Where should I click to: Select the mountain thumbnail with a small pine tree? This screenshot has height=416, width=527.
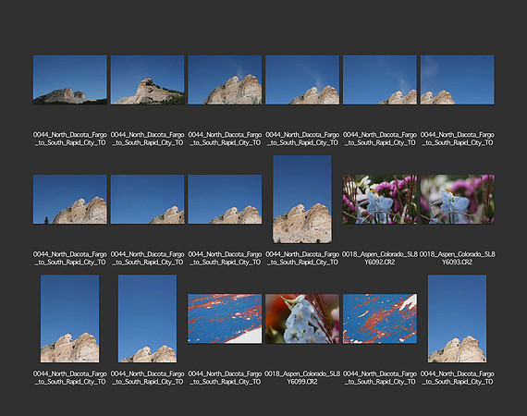tap(70, 200)
